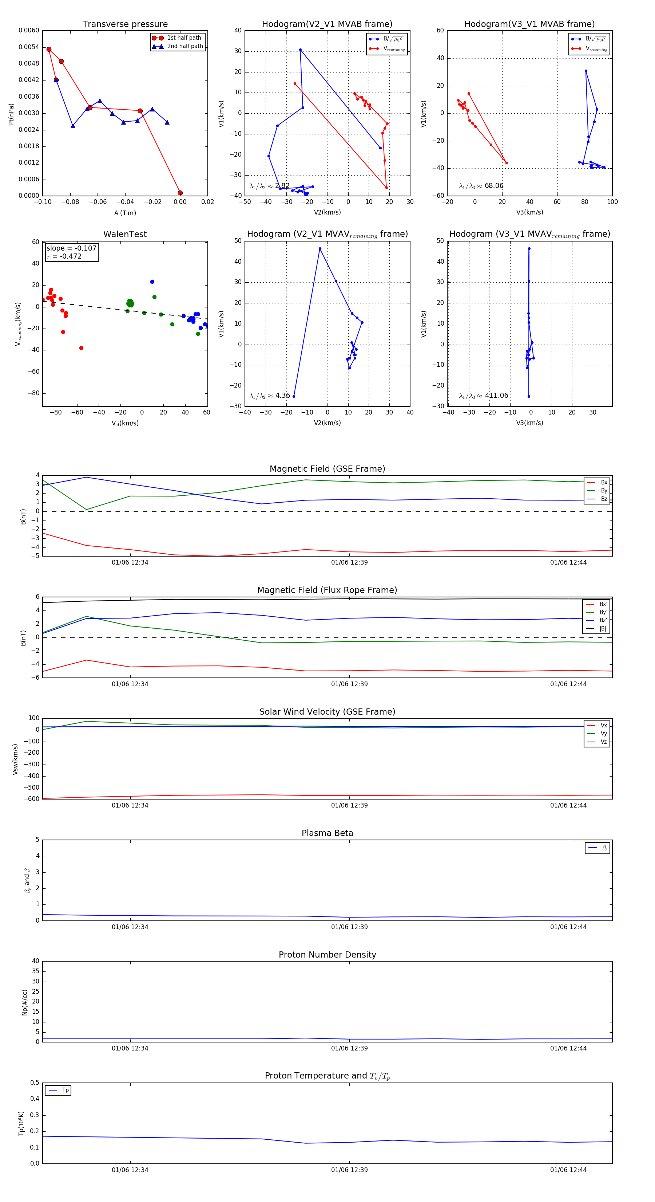The height and width of the screenshot is (1202, 655).
Task: Click the beta legend box in Plasma Beta plot
Action: (x=598, y=848)
